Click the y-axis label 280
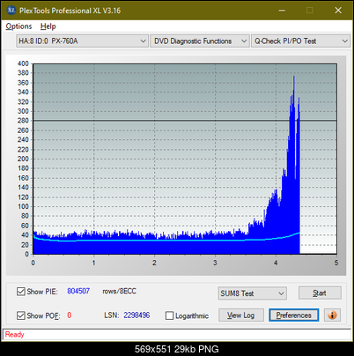The width and height of the screenshot is (354, 356). pyautogui.click(x=23, y=121)
